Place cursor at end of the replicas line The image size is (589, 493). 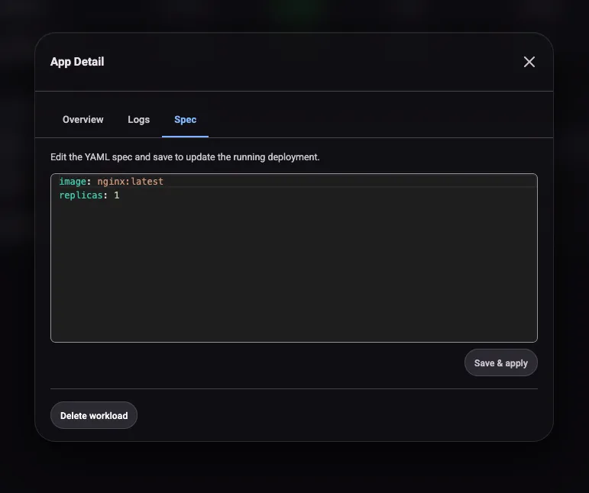point(121,195)
